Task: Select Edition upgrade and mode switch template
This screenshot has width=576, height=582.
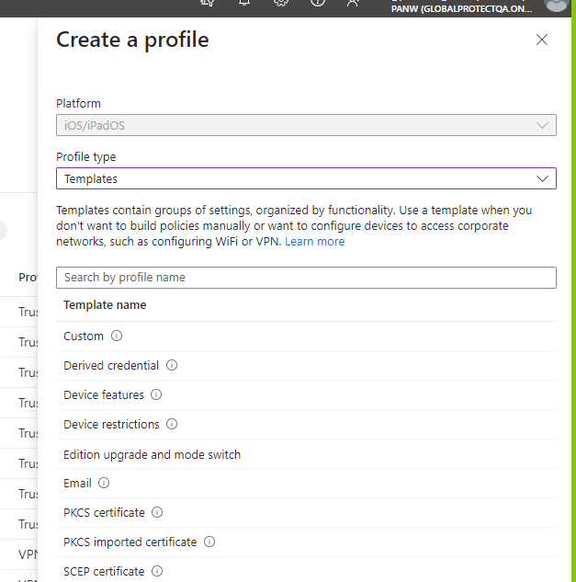Action: click(x=306, y=454)
